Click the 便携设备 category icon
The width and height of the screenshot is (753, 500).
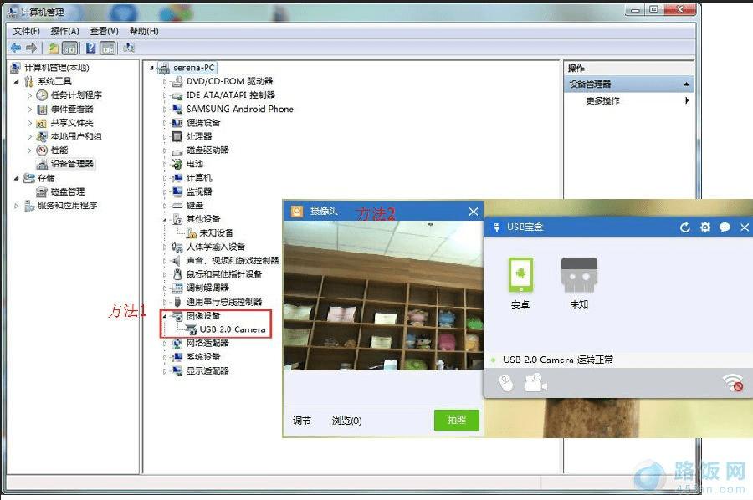tap(177, 123)
